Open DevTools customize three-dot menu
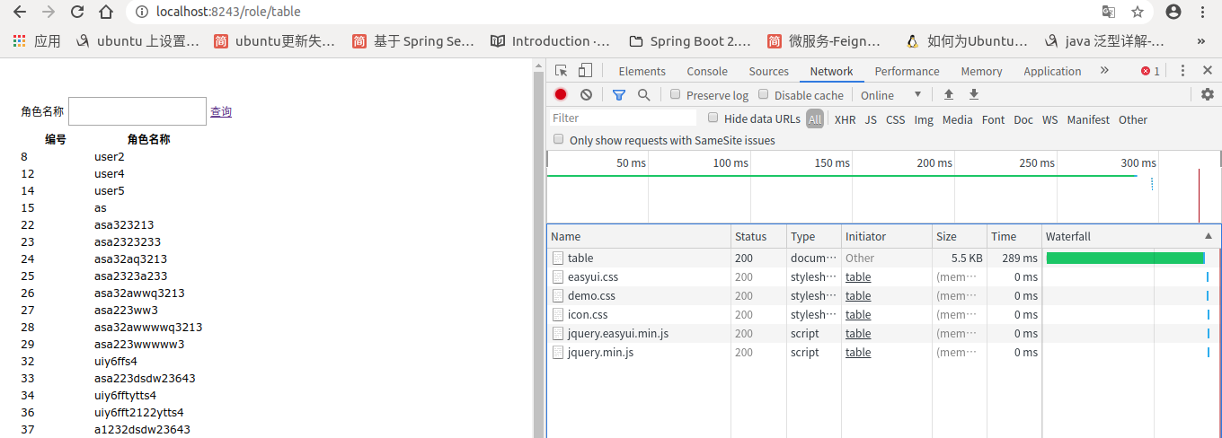 pos(1182,71)
